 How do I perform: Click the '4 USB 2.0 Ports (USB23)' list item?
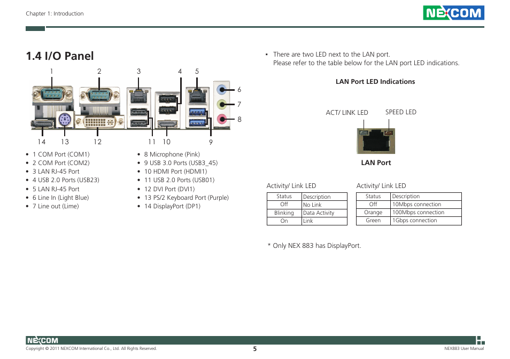point(66,180)
